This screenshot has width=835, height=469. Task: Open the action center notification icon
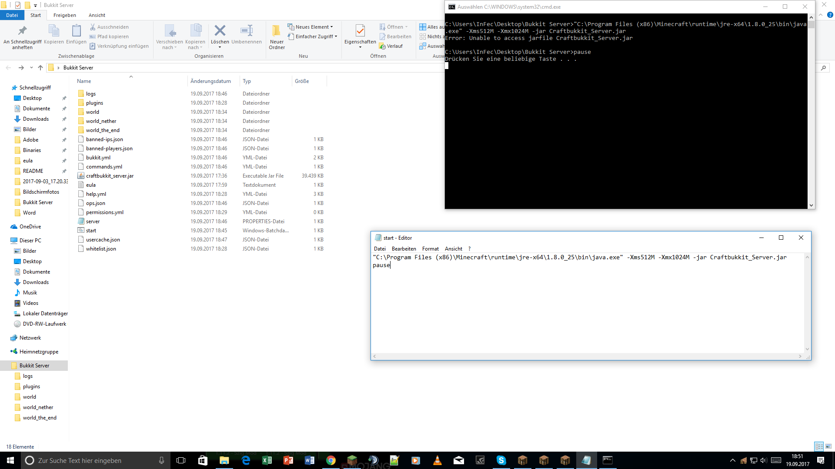821,460
